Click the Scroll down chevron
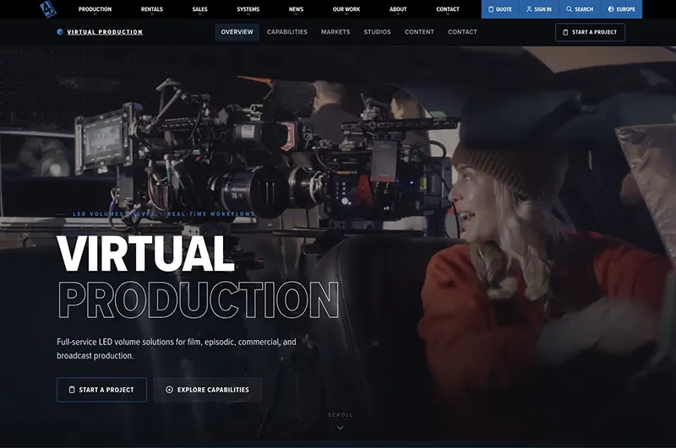The width and height of the screenshot is (676, 448). [x=341, y=428]
